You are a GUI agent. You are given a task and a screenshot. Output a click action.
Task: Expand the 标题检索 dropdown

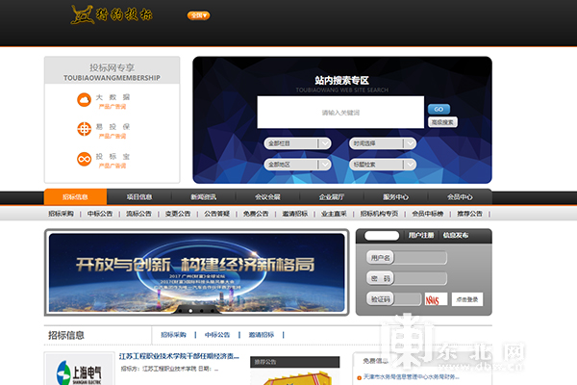pos(383,165)
